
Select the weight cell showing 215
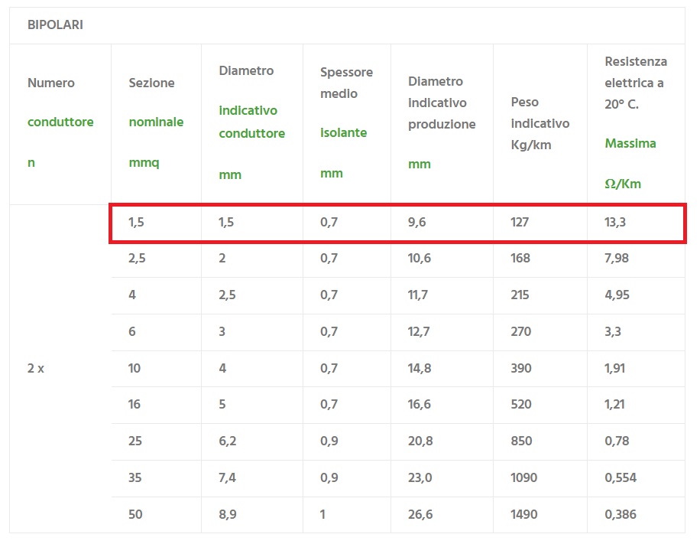520,295
